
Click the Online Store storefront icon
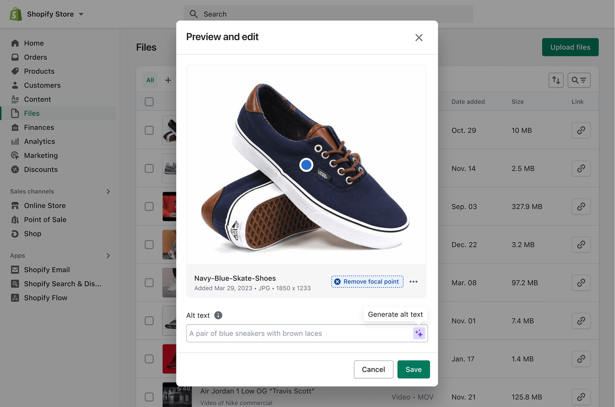tap(15, 206)
